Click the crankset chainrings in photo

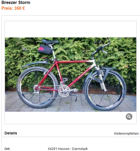click(64, 91)
